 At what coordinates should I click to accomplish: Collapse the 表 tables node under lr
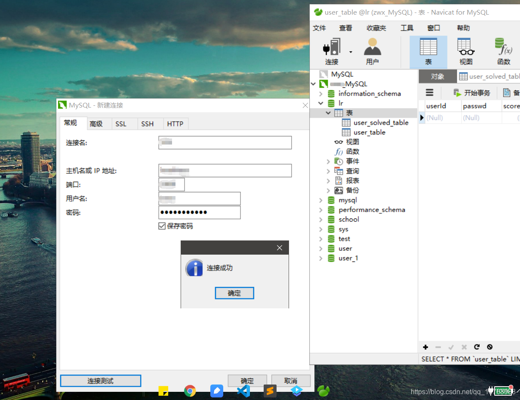click(329, 113)
